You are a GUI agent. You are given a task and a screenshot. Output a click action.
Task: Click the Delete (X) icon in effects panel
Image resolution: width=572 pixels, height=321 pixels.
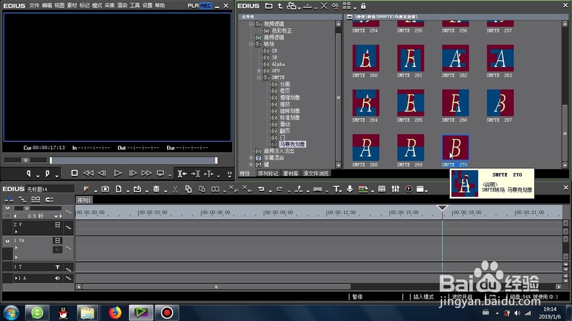click(x=324, y=6)
